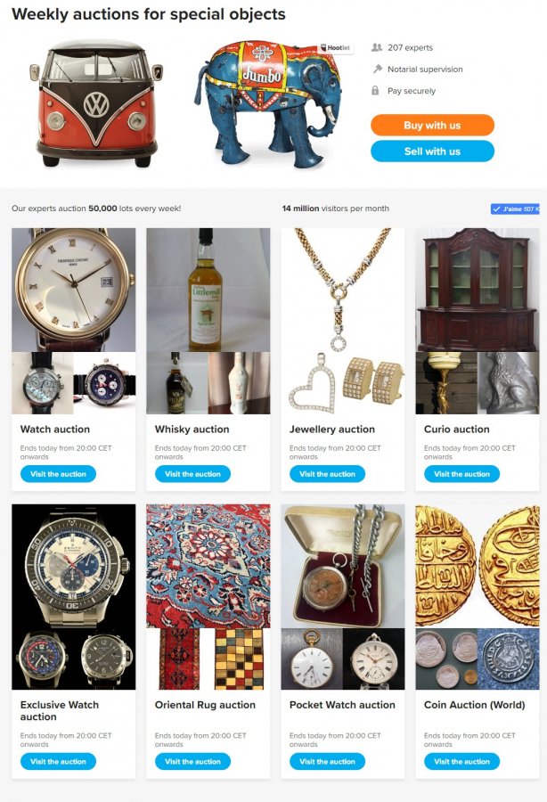Click the notarial supervision gavel icon
This screenshot has width=547, height=802.
377,69
